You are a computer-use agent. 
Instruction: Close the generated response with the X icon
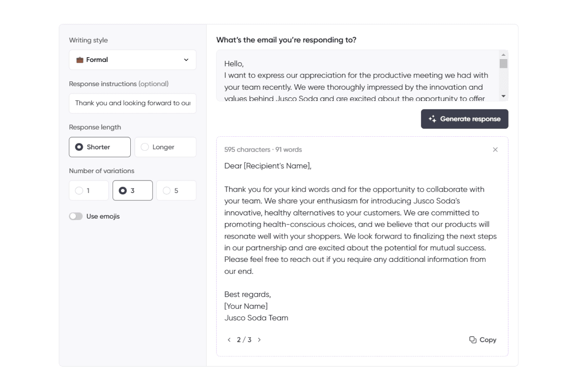(x=495, y=150)
